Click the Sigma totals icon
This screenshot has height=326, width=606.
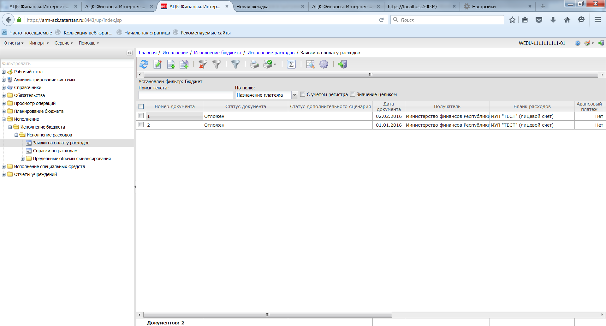click(x=291, y=64)
